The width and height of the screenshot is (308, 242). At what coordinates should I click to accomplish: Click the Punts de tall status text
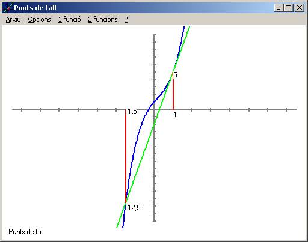pos(26,232)
